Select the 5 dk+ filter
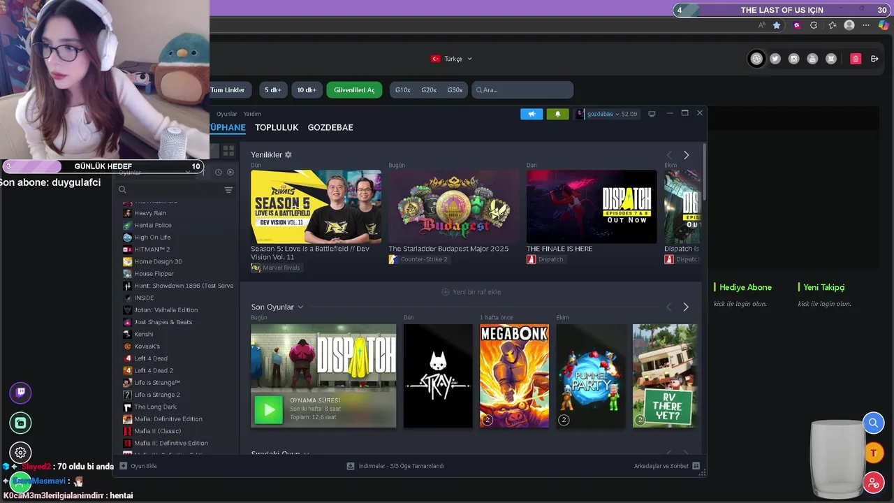 tap(273, 90)
